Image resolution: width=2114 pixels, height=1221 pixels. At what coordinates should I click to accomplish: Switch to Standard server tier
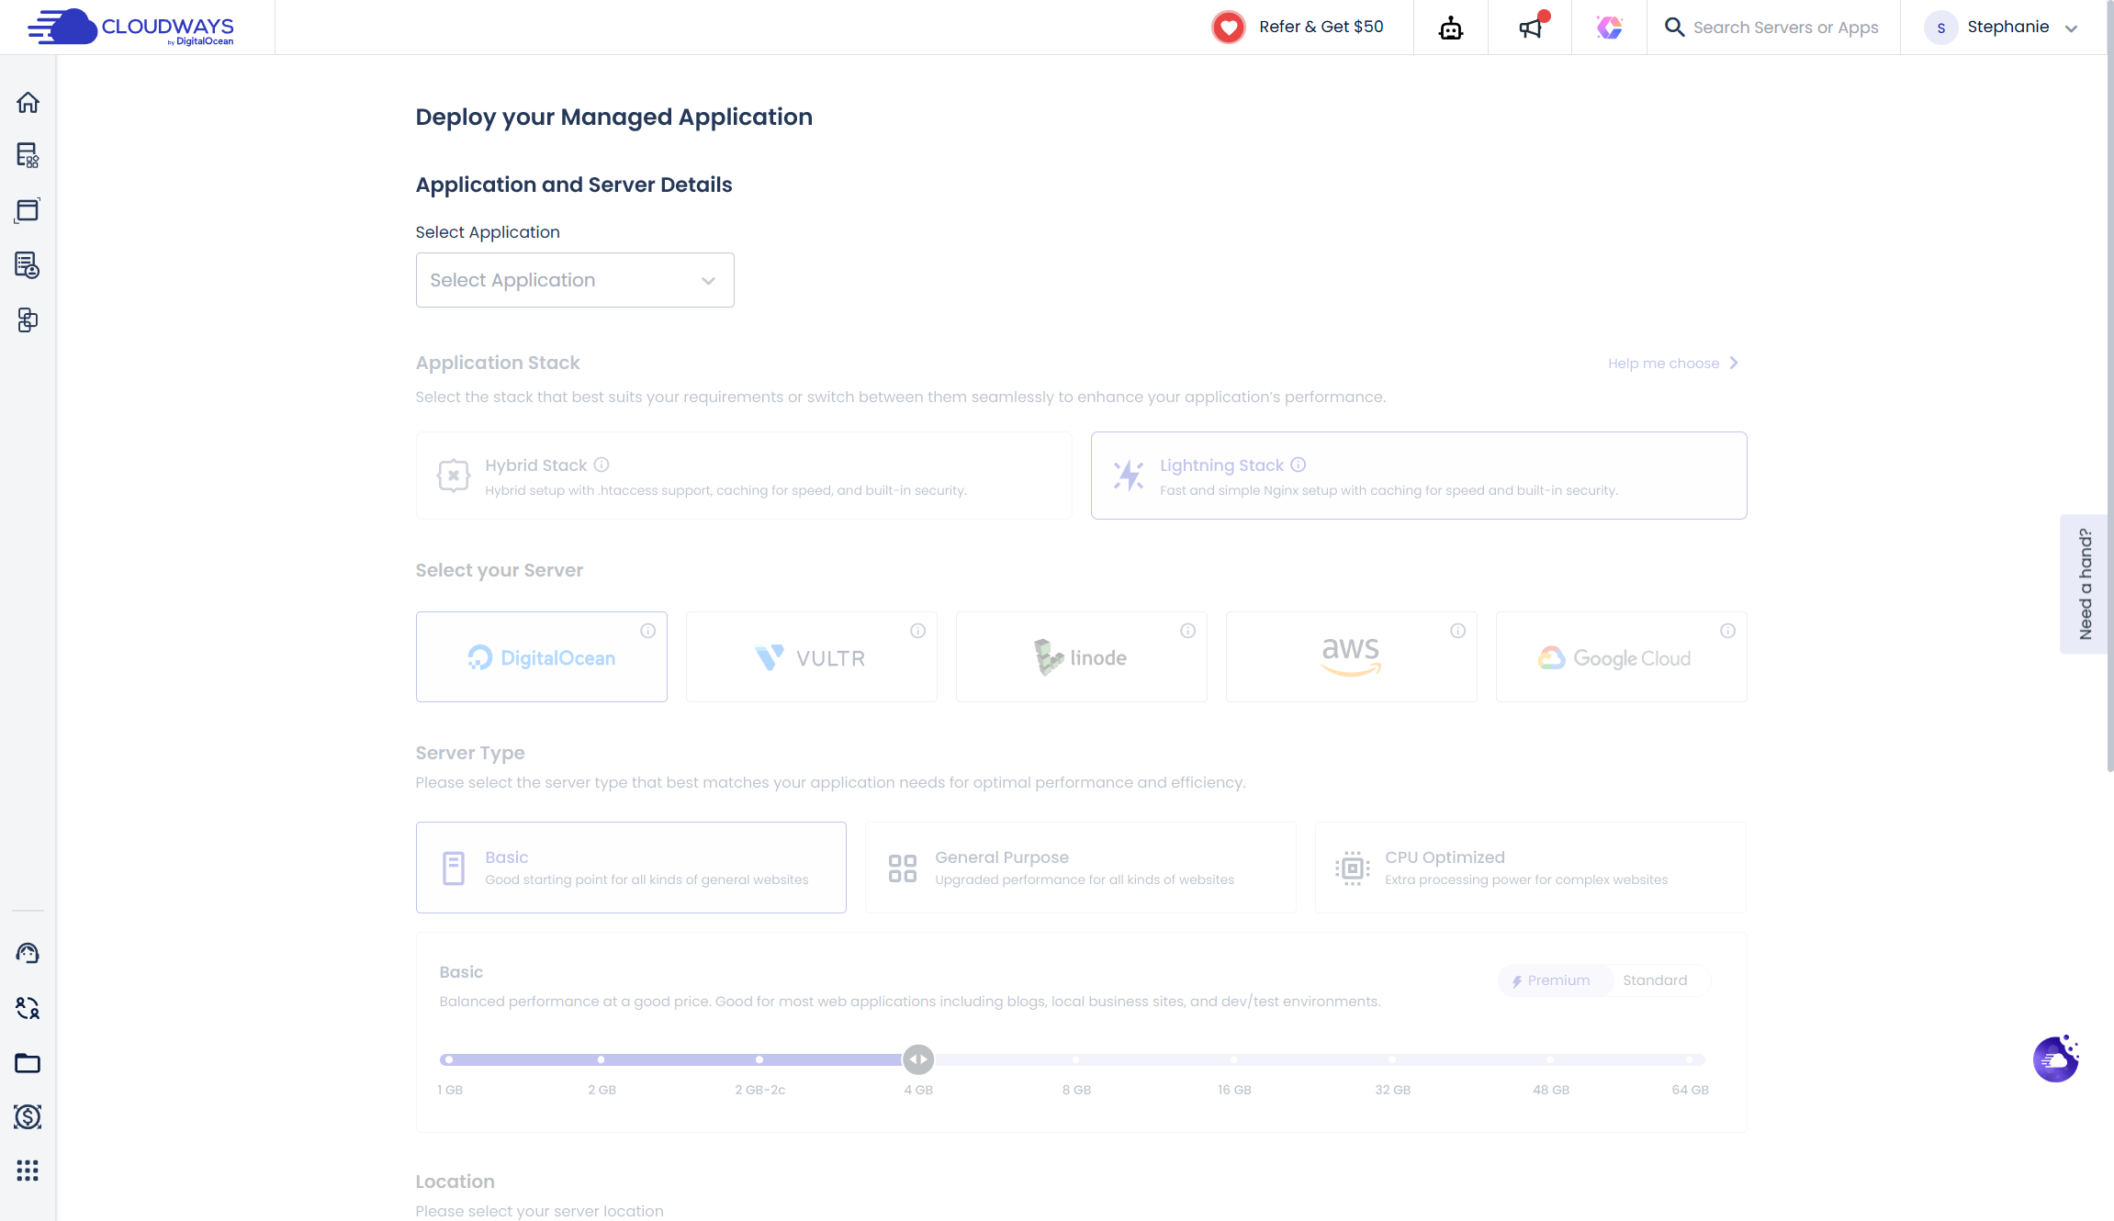(1654, 980)
